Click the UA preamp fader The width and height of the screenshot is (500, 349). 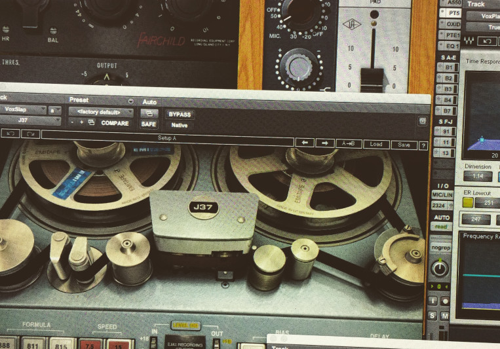coord(372,79)
